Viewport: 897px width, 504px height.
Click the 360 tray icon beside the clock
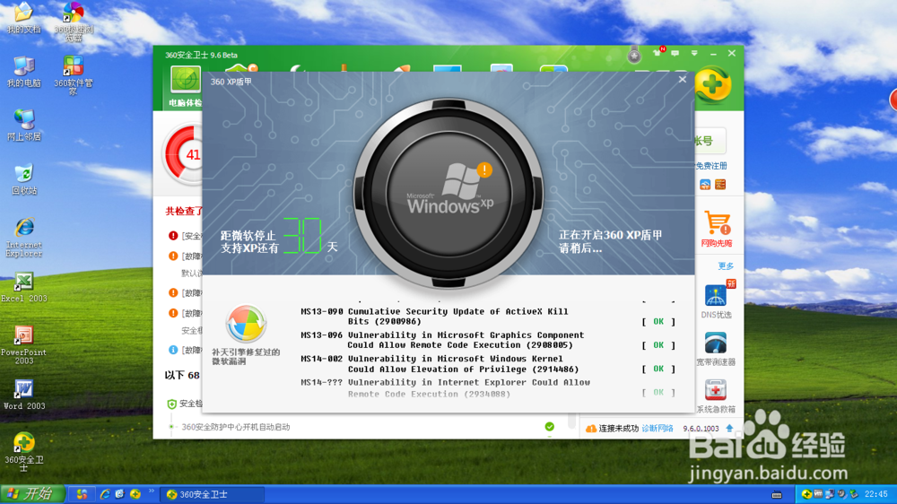[x=806, y=494]
